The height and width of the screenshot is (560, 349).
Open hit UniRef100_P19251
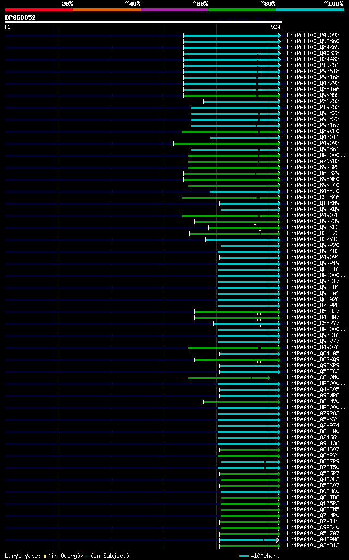pos(314,65)
